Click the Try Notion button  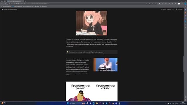179,9
